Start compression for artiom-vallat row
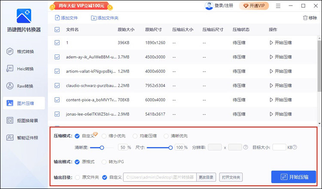322x189 pixels. tap(280, 71)
